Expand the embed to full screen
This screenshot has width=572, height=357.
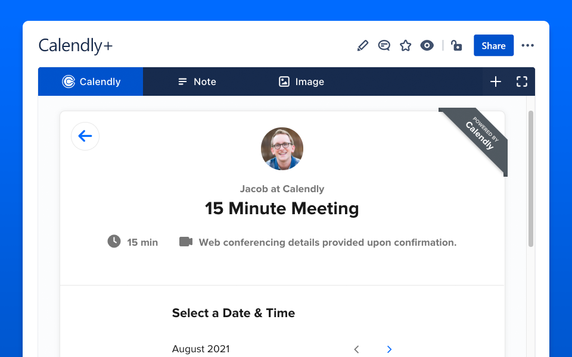coord(522,82)
